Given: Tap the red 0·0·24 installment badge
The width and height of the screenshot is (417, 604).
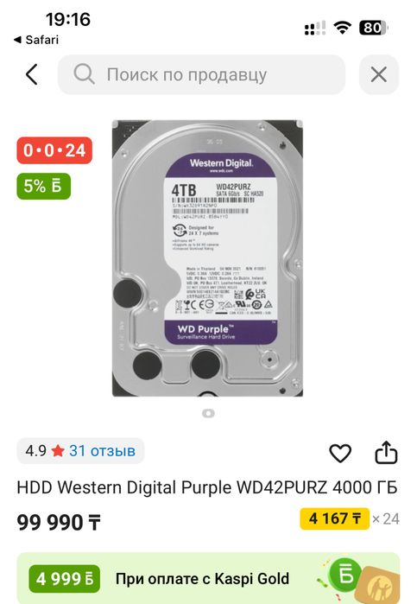Looking at the screenshot, I should pos(54,150).
